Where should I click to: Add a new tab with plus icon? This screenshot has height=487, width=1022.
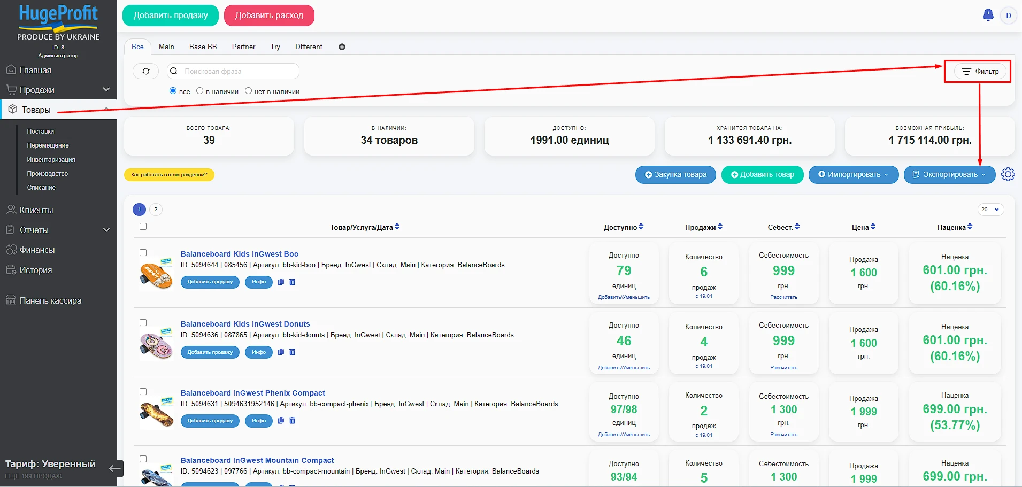click(342, 47)
